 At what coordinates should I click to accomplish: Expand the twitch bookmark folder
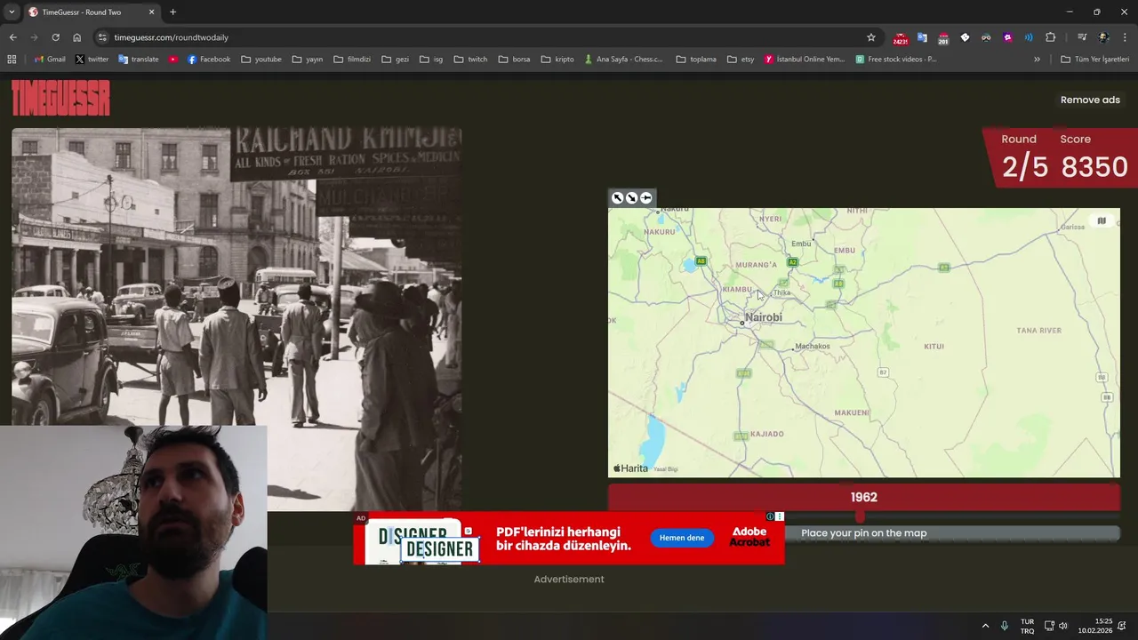pos(470,60)
